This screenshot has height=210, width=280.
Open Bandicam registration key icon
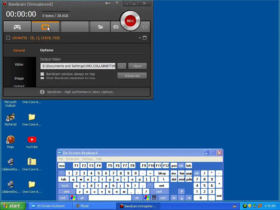(107, 3)
